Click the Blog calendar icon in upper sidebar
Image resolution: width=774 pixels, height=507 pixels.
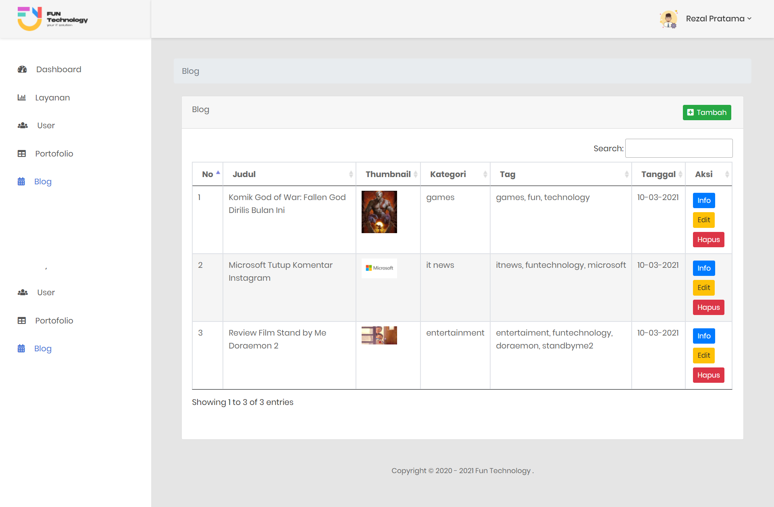tap(21, 182)
